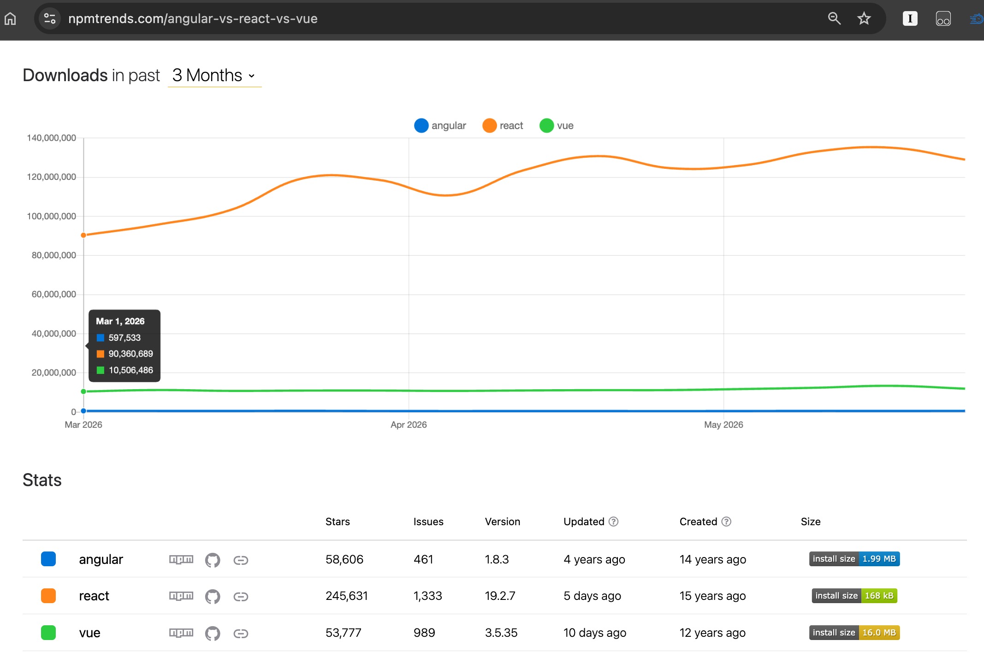The width and height of the screenshot is (984, 664).
Task: Click angular's '14 years ago' created value
Action: 713,559
